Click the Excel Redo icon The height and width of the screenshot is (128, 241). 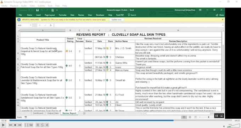47,10
